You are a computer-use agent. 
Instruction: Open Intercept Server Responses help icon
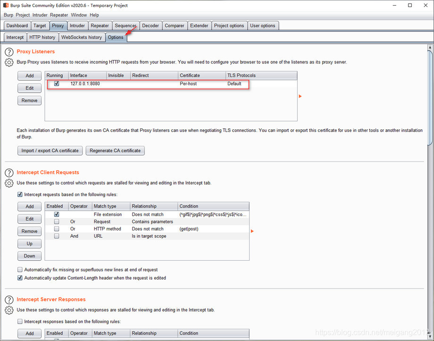[x=9, y=300]
